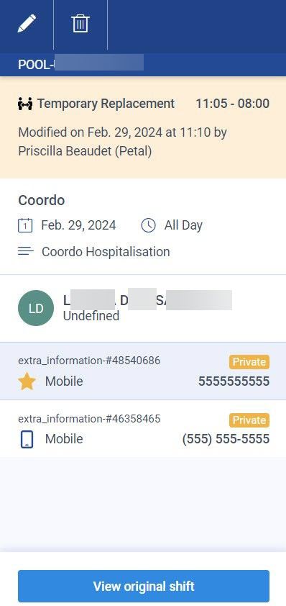Click the pencil edit icon
The image size is (286, 606).
click(27, 24)
